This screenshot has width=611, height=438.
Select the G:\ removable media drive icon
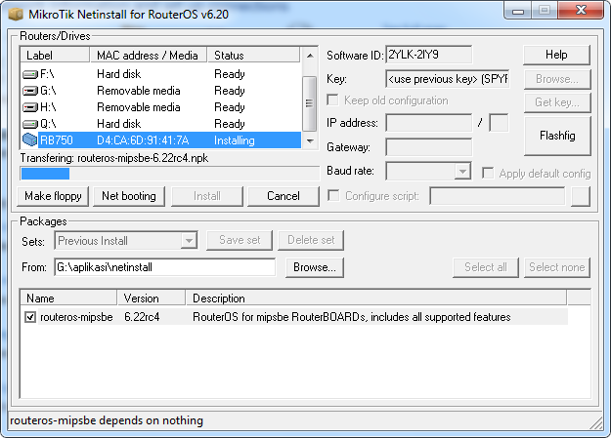point(30,91)
